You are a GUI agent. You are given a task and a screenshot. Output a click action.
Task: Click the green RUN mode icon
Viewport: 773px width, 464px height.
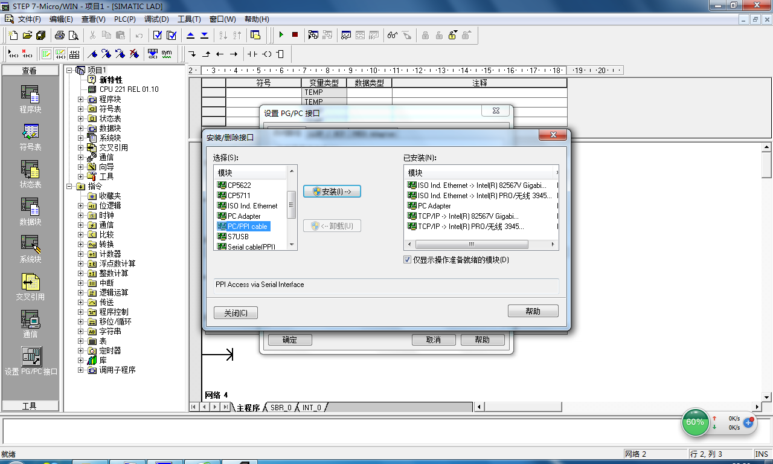(x=281, y=35)
